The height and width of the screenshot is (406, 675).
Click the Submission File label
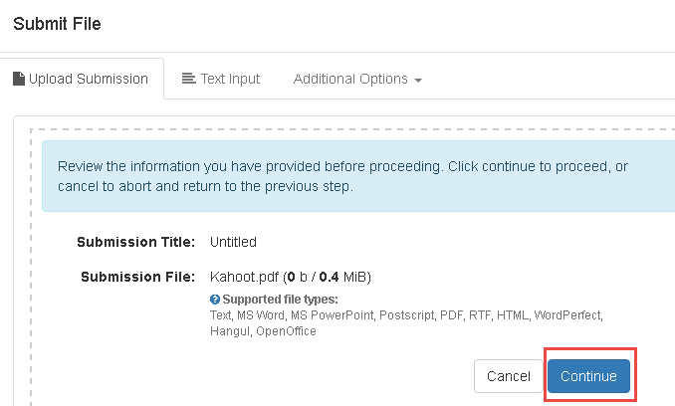click(x=137, y=276)
